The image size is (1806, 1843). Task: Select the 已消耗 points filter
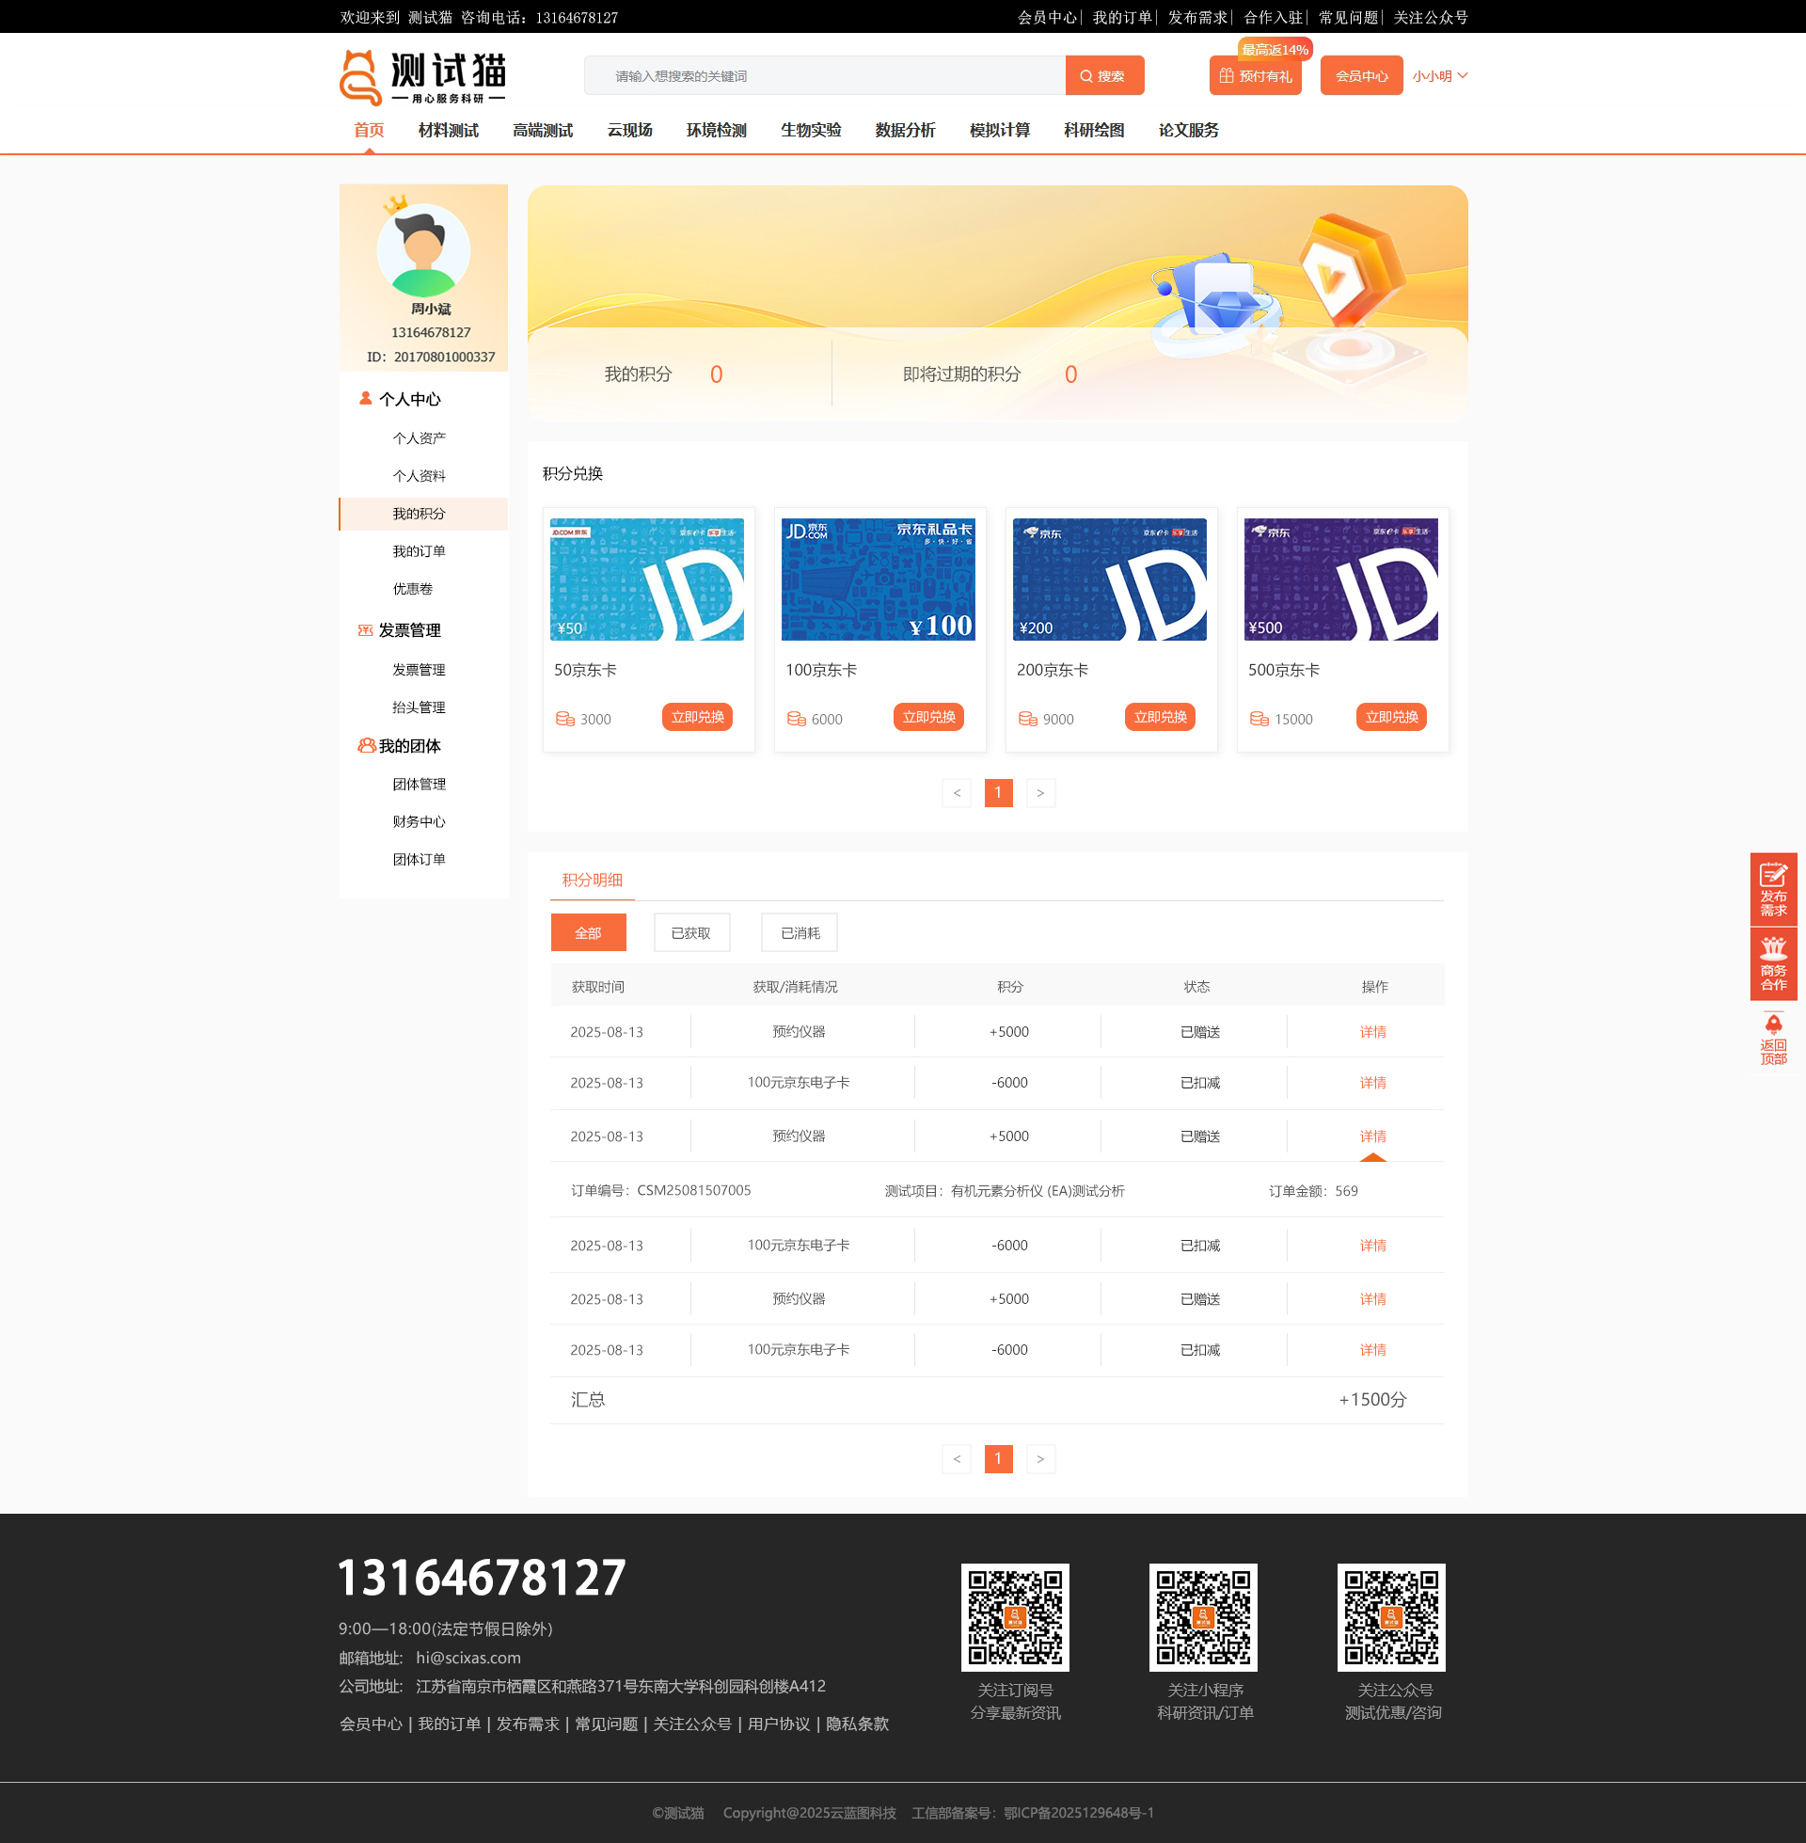point(799,932)
